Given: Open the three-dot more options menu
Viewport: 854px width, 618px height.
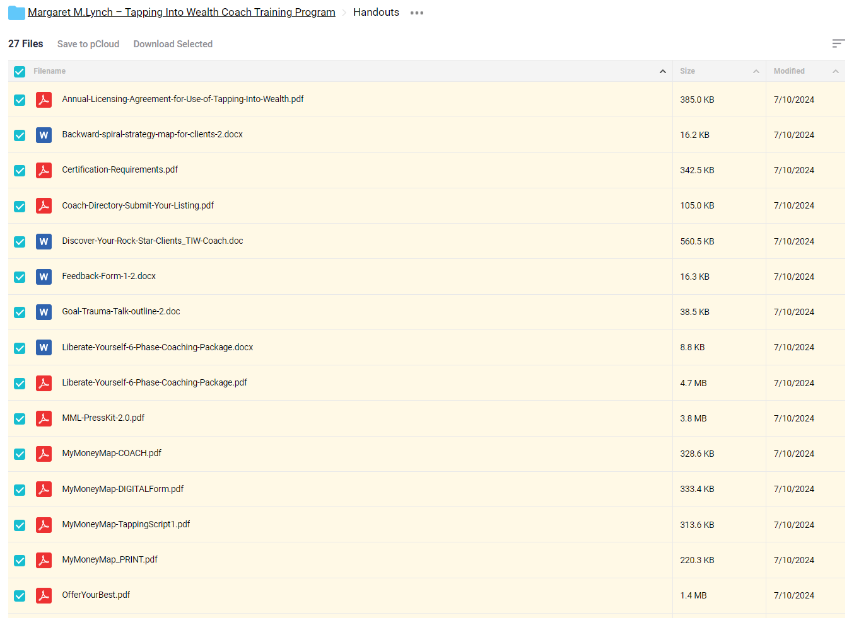Looking at the screenshot, I should coord(417,13).
